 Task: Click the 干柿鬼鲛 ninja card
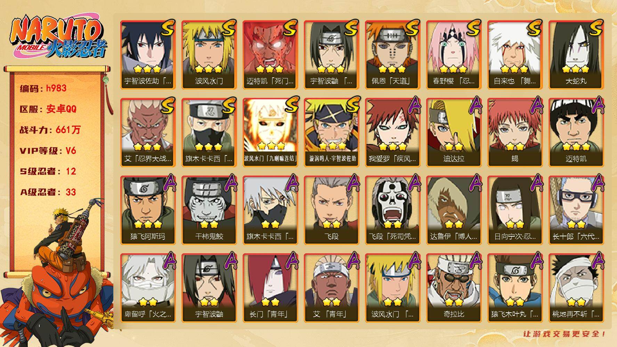coord(209,210)
